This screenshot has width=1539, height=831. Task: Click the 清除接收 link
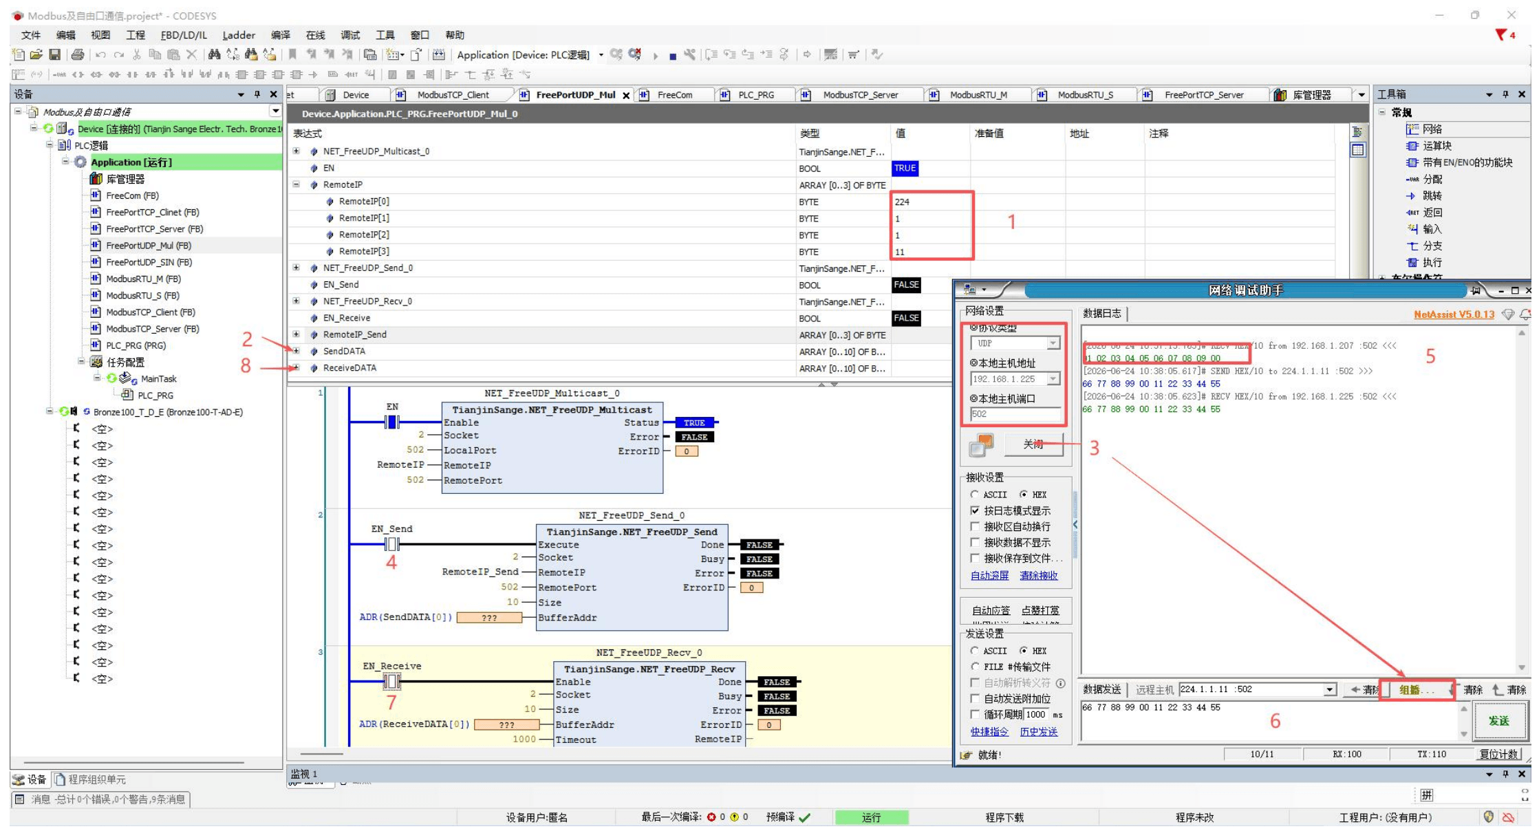pyautogui.click(x=1038, y=576)
